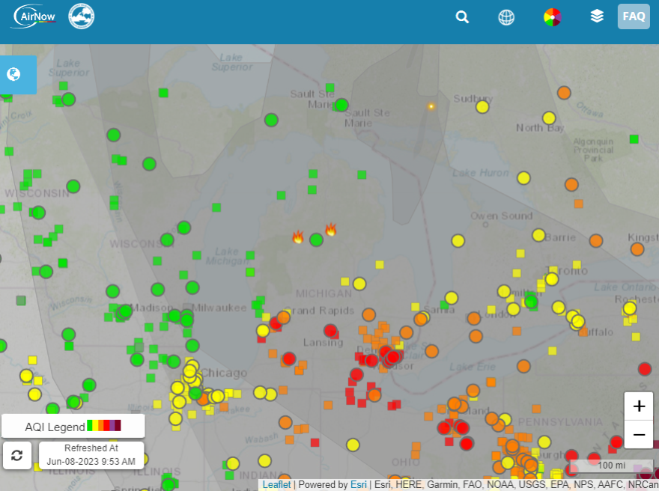Select the yellow monitor right of Sarnia
Viewport: 659px width, 491px height.
pos(451,298)
